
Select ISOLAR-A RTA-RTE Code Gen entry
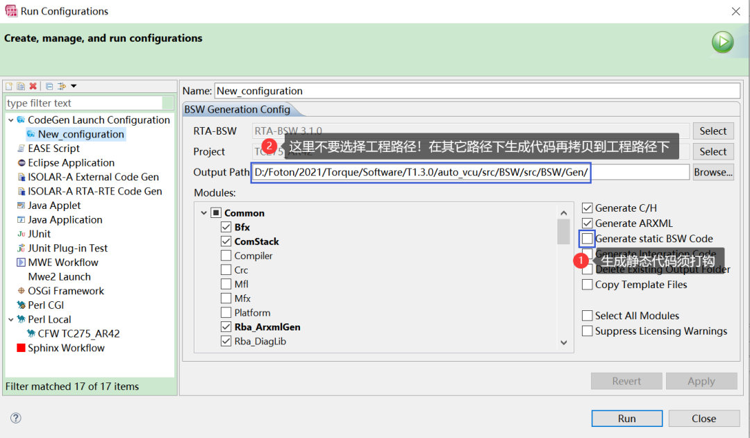(x=94, y=192)
